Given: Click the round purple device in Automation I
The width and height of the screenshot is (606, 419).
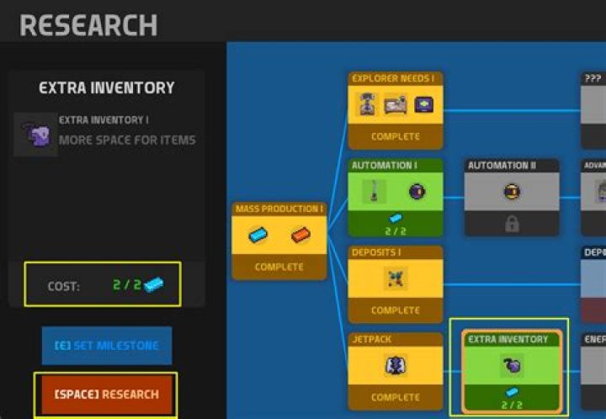Looking at the screenshot, I should [417, 192].
